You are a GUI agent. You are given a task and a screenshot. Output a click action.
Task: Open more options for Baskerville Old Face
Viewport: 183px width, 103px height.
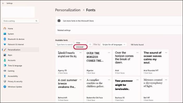[109, 80]
